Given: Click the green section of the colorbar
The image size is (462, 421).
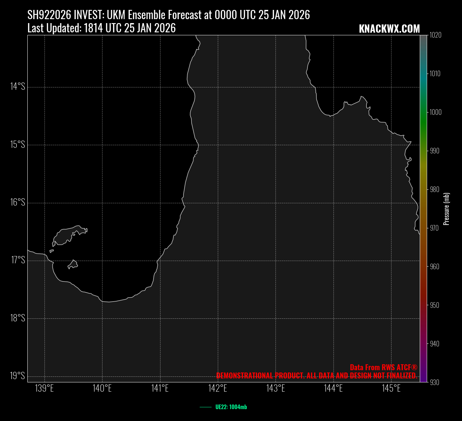Looking at the screenshot, I should pos(423,122).
